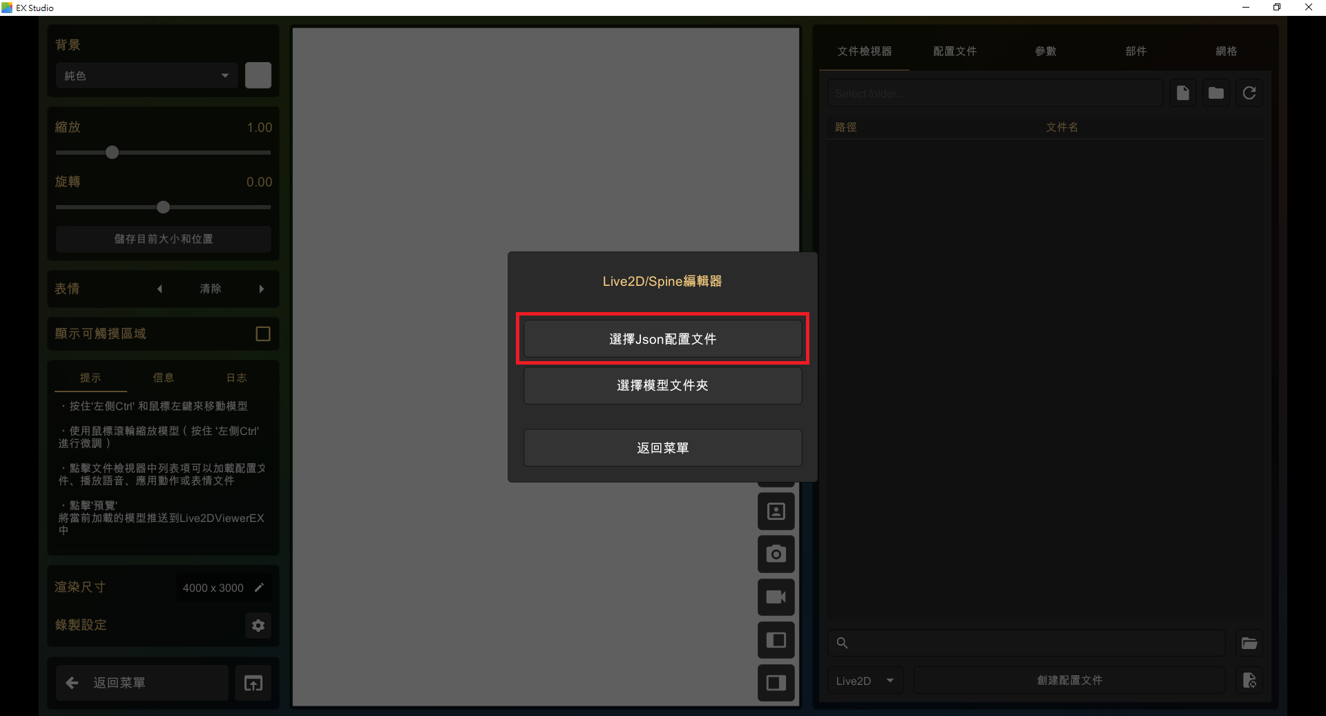Click the 選擇模型文件夾 button
1326x716 pixels.
(662, 385)
